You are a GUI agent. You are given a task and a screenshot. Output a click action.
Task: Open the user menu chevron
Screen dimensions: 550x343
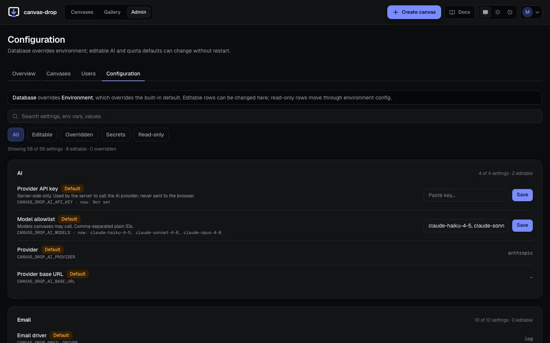537,12
